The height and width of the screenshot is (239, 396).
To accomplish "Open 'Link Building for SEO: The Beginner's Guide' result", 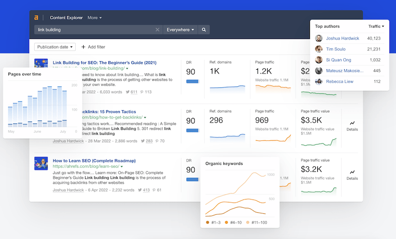I will (104, 63).
